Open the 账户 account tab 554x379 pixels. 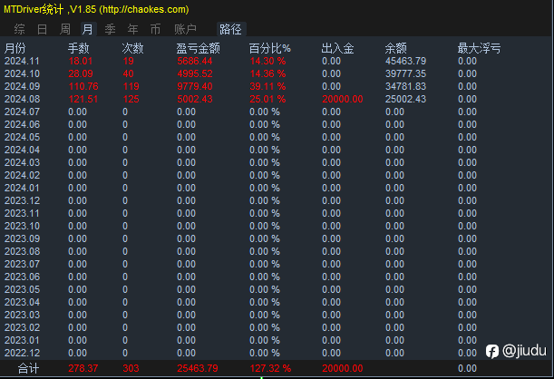point(185,29)
